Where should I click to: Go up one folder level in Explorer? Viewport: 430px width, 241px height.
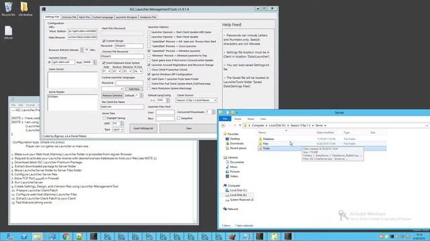[x=240, y=125]
